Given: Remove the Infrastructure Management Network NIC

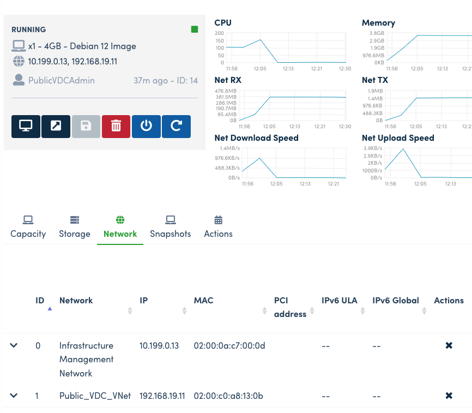Looking at the screenshot, I should (449, 345).
